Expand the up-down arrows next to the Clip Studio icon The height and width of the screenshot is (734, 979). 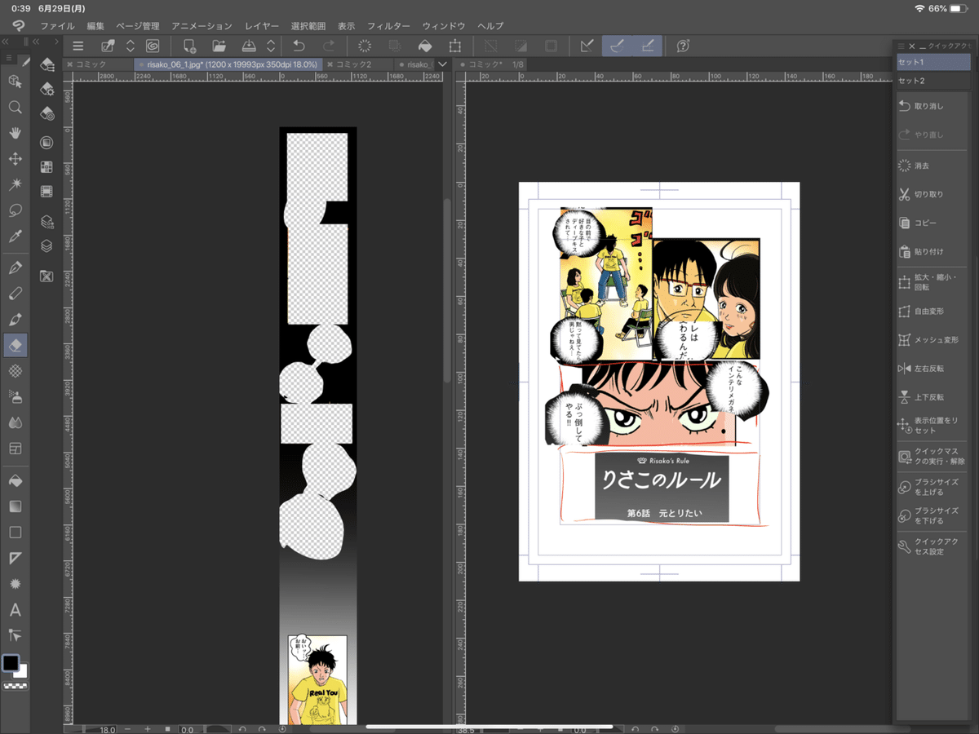(130, 46)
